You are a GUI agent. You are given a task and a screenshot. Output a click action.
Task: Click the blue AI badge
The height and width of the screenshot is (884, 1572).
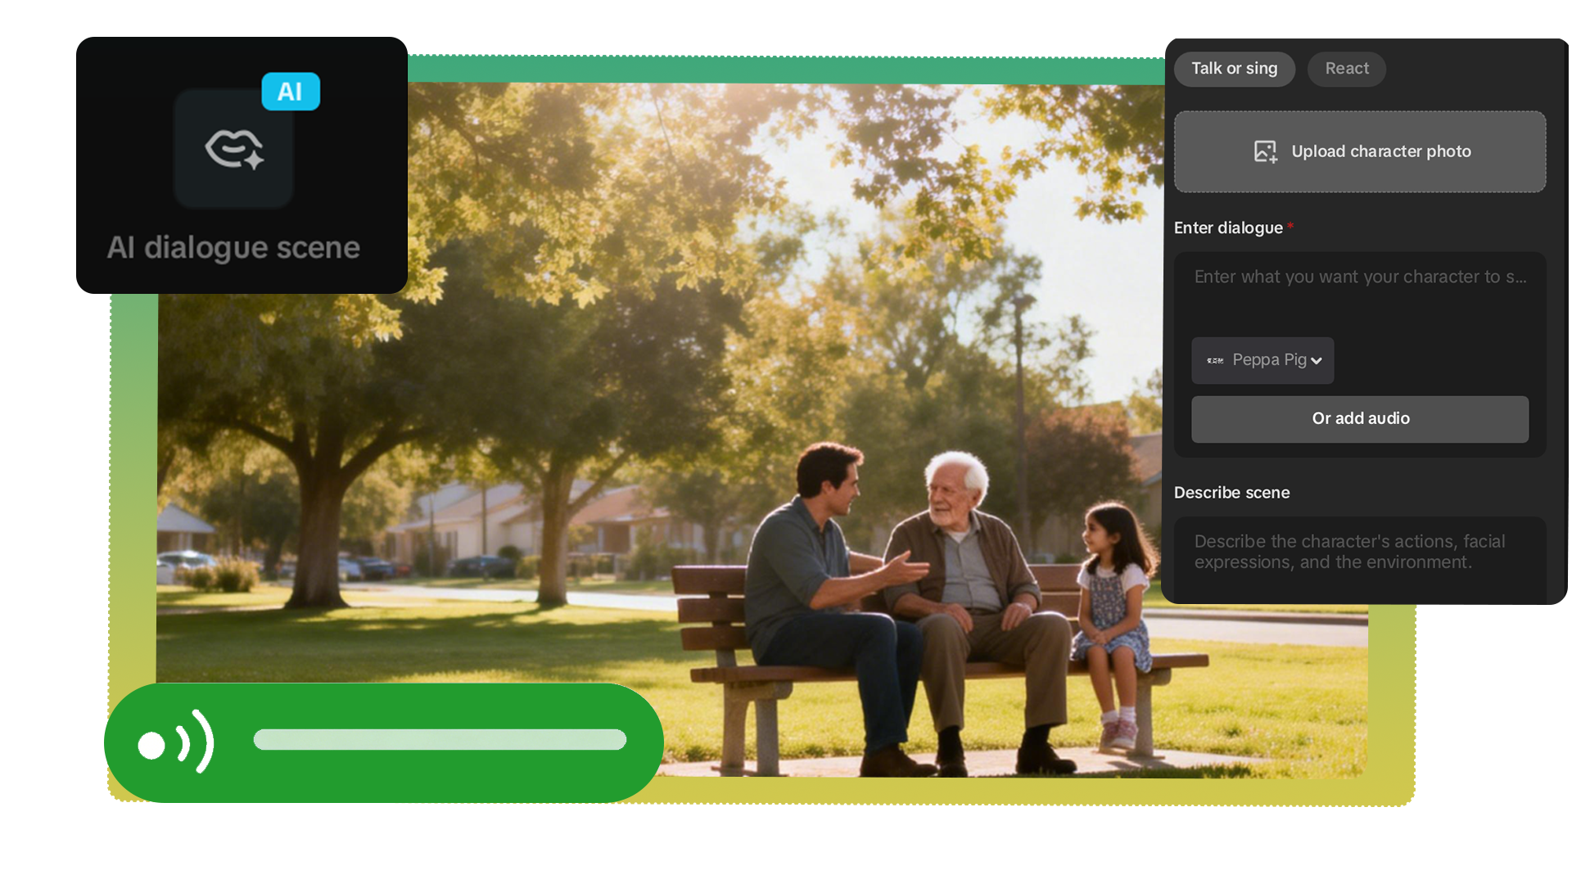(x=290, y=92)
